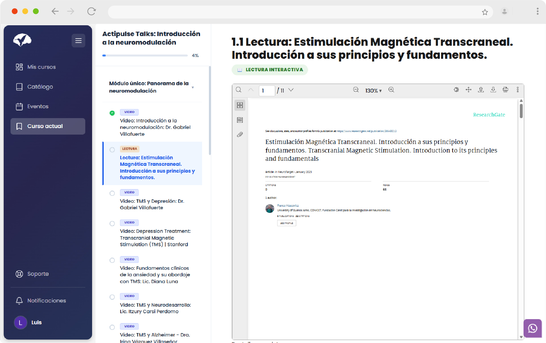This screenshot has height=343, width=546.
Task: Click author name Franco Moscovicz
Action: pos(288,206)
